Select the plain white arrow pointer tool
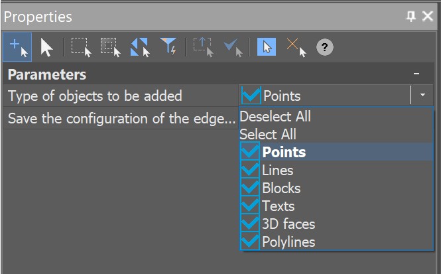Viewport: 441px width, 274px height. point(46,47)
